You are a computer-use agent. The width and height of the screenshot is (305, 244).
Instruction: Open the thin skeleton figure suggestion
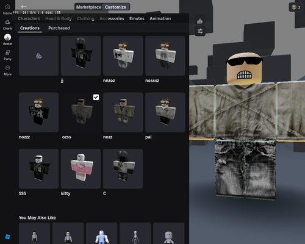tap(135, 233)
